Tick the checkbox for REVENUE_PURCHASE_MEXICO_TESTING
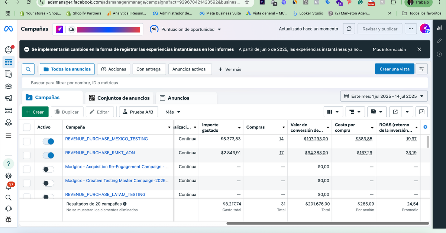This screenshot has height=233, width=446. pos(27,141)
